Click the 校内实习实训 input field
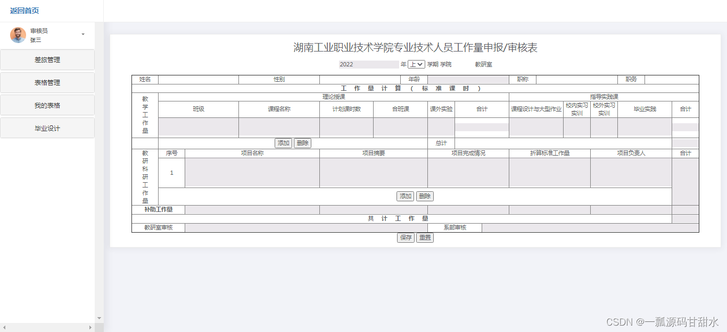 [x=577, y=127]
